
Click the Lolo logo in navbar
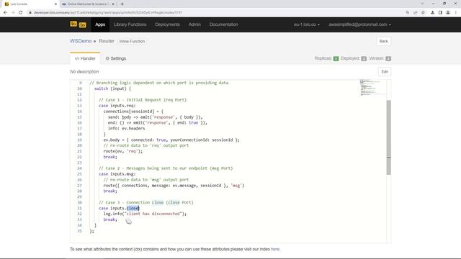(79, 24)
